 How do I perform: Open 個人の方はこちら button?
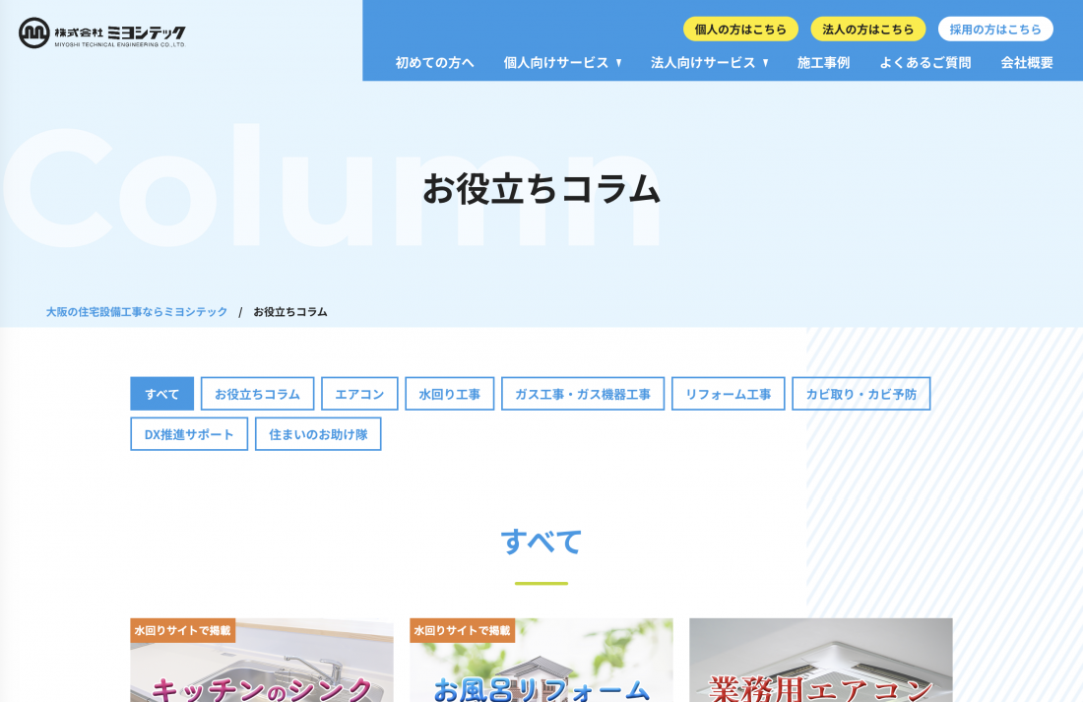point(740,29)
